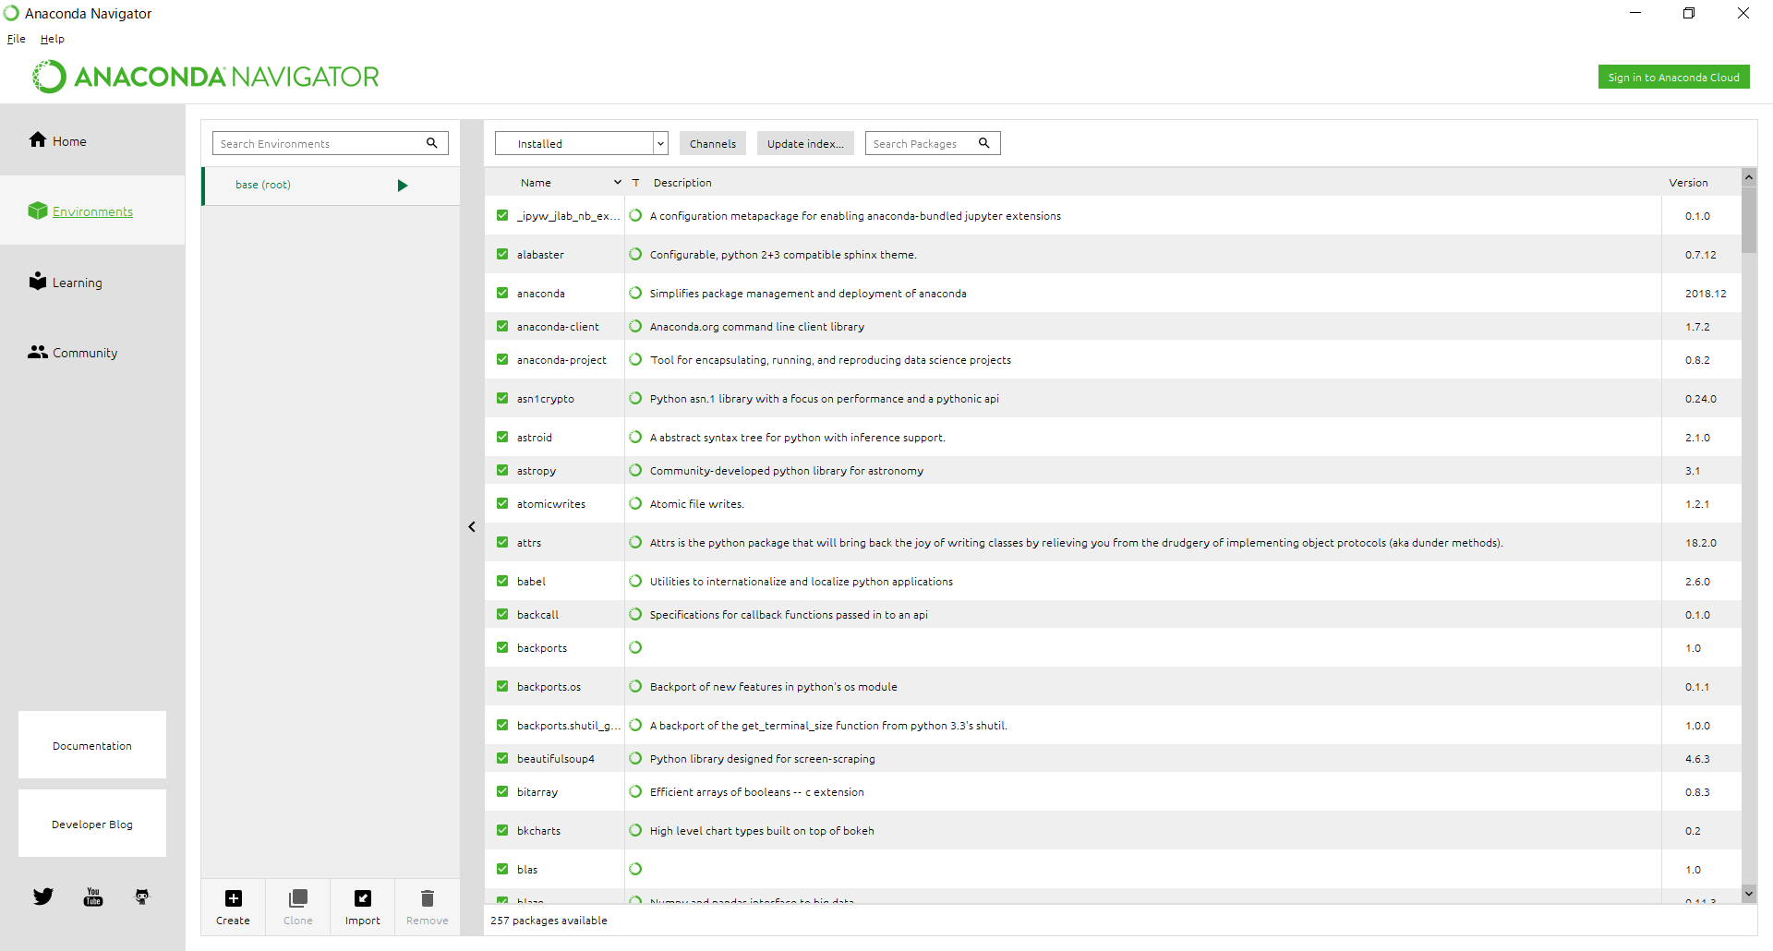Open the Developer Blog link
The image size is (1773, 951).
tap(92, 824)
